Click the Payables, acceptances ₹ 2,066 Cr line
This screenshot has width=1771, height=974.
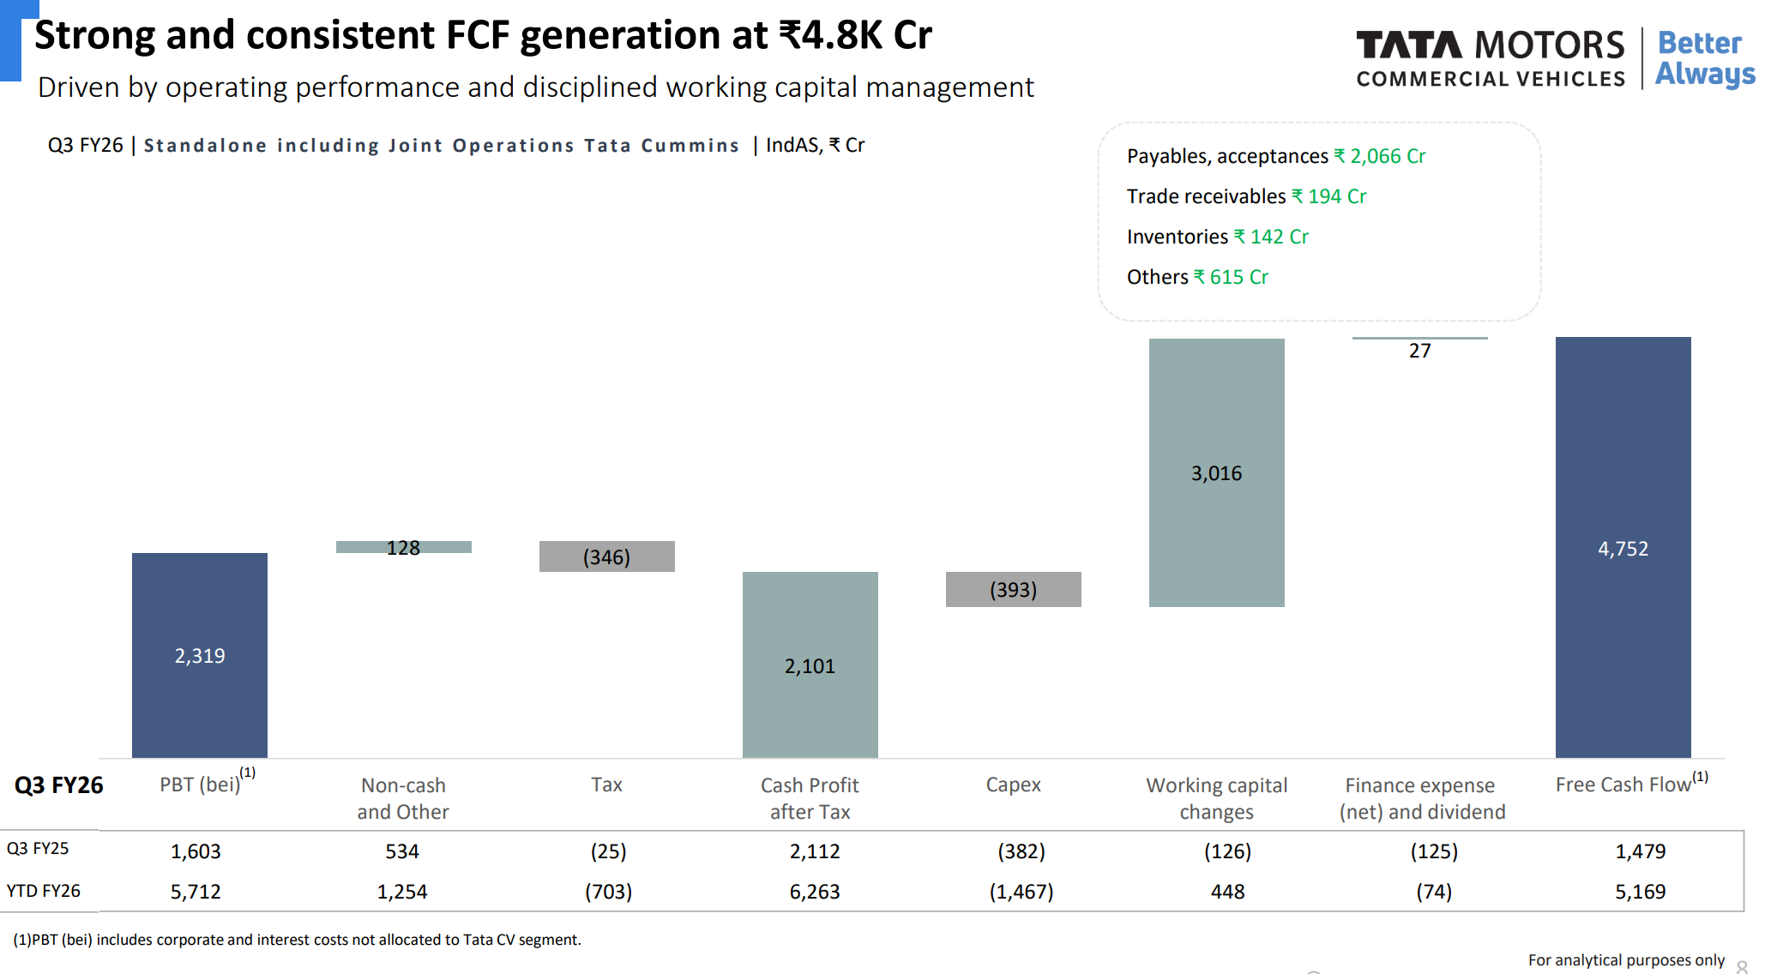tap(1275, 156)
